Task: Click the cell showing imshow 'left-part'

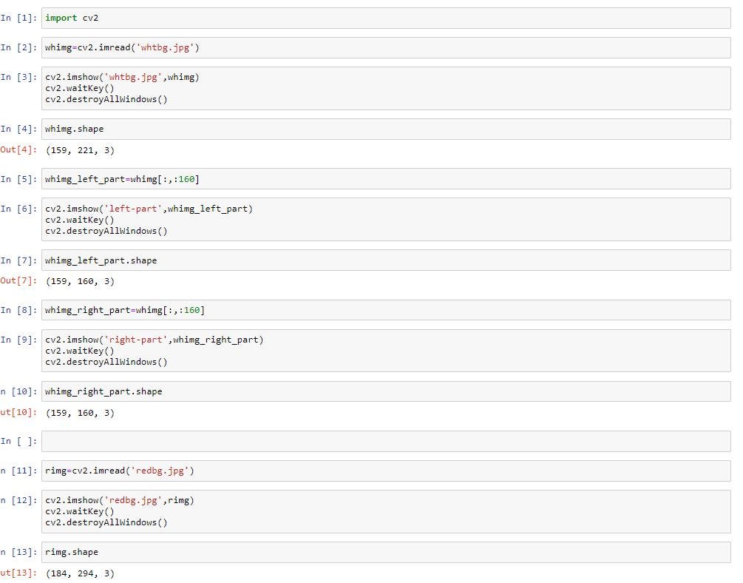Action: click(386, 220)
